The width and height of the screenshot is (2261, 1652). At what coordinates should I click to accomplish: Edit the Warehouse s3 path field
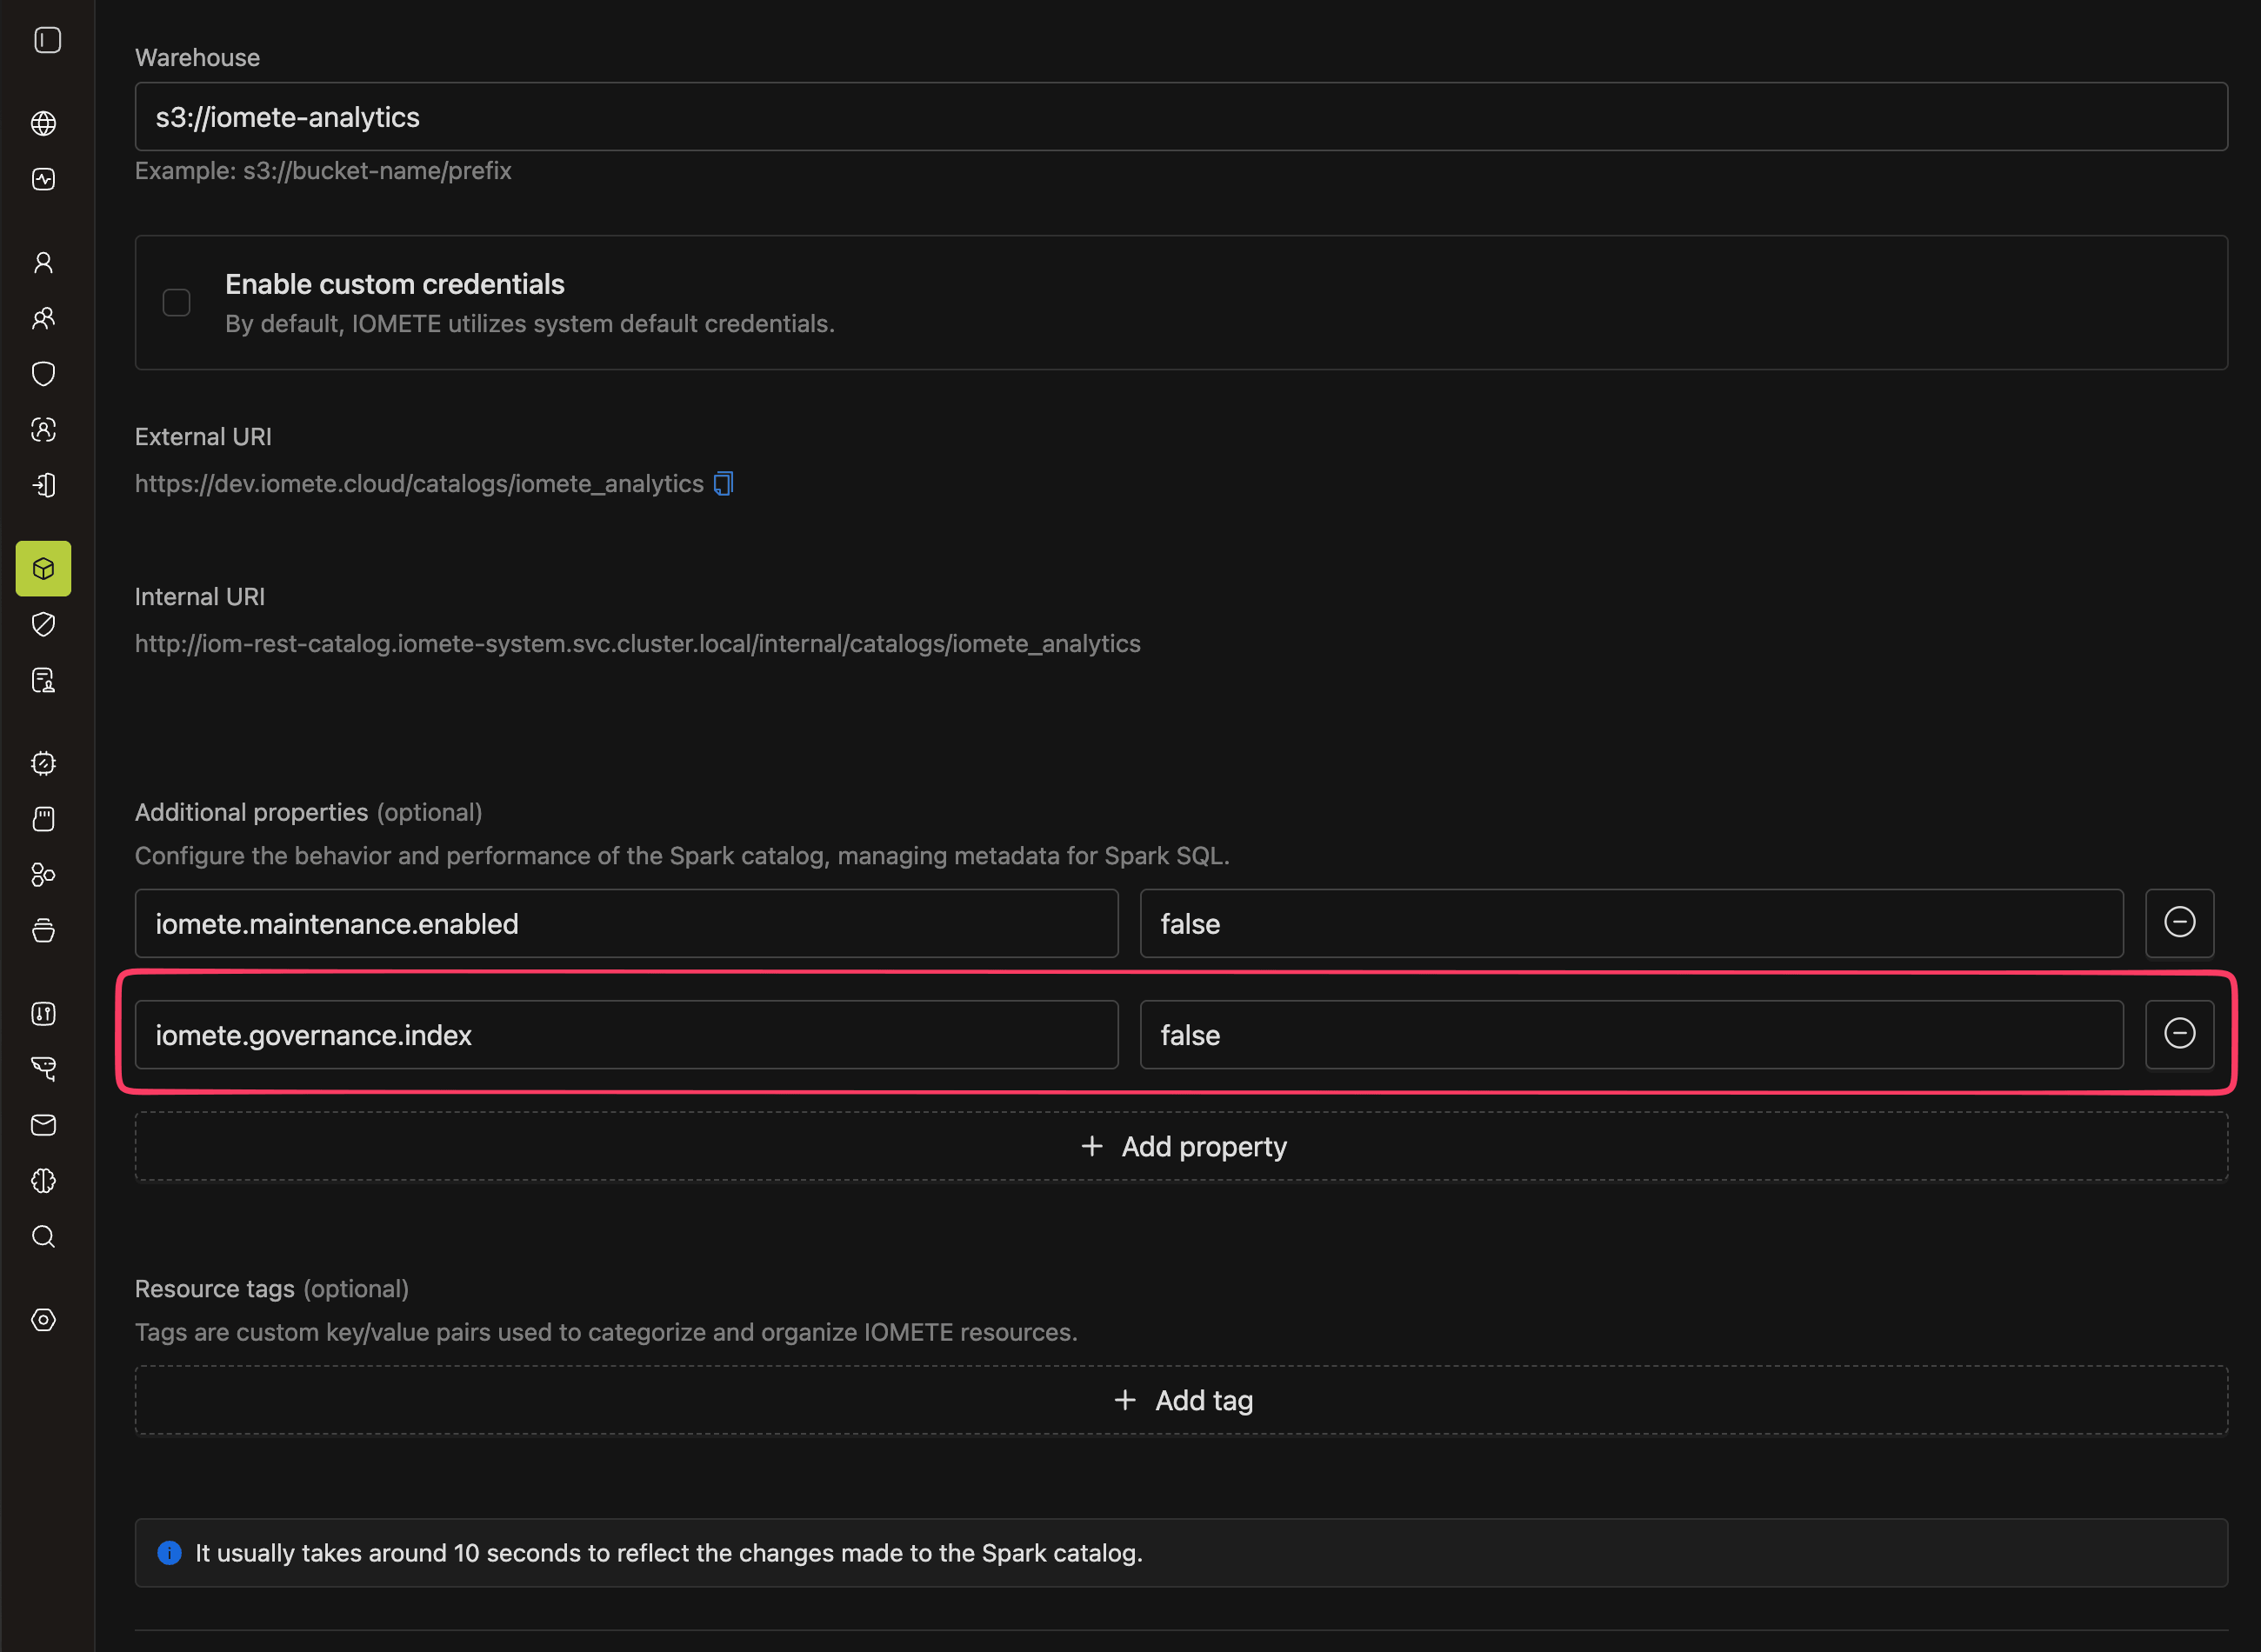click(x=1181, y=117)
